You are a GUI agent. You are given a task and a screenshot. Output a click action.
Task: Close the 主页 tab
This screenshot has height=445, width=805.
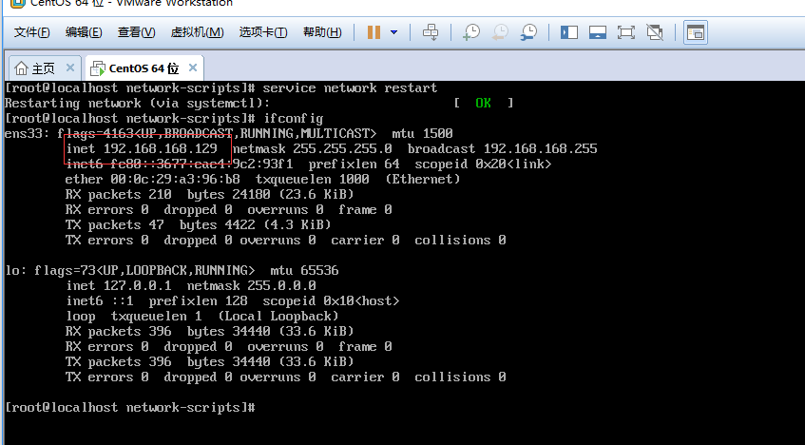(70, 68)
